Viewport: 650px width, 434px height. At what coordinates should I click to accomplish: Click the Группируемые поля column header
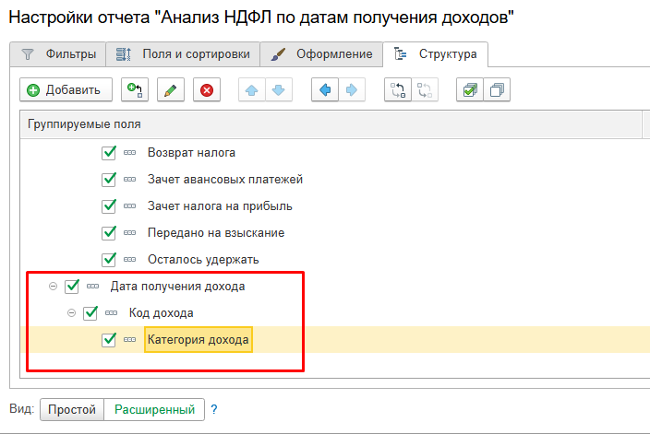click(331, 124)
